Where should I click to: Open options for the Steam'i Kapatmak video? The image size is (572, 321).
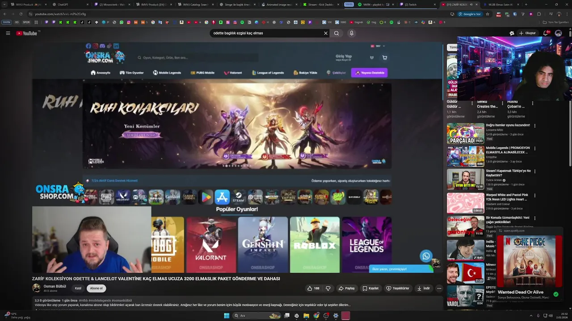pos(534,171)
